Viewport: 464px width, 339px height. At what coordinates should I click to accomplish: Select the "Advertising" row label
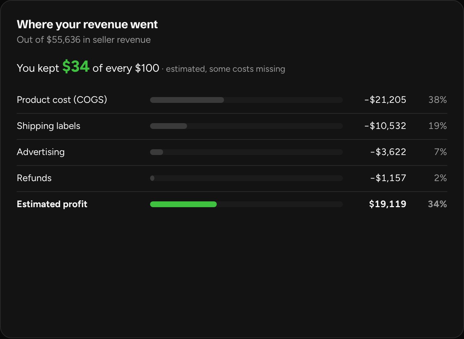coord(41,152)
